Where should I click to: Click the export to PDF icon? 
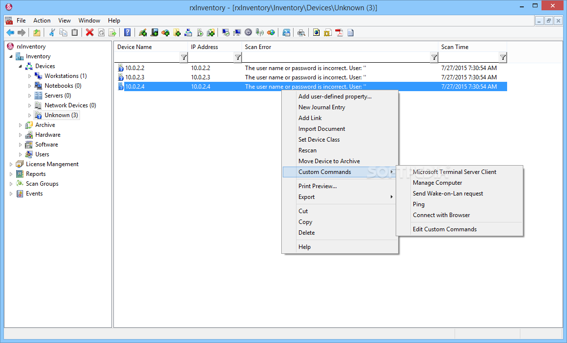pyautogui.click(x=339, y=33)
